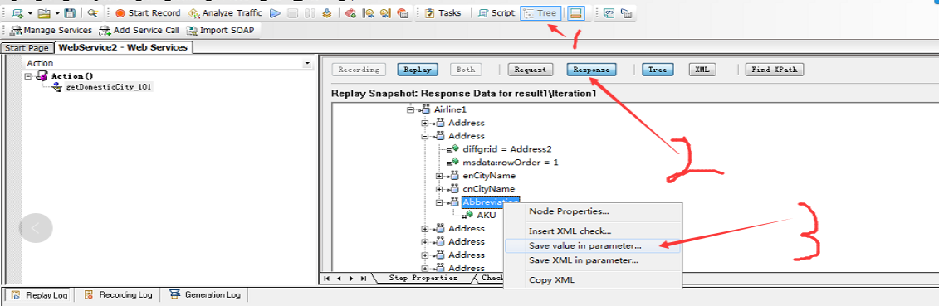Run the script with the blue play icon
939x306 pixels.
click(x=275, y=12)
